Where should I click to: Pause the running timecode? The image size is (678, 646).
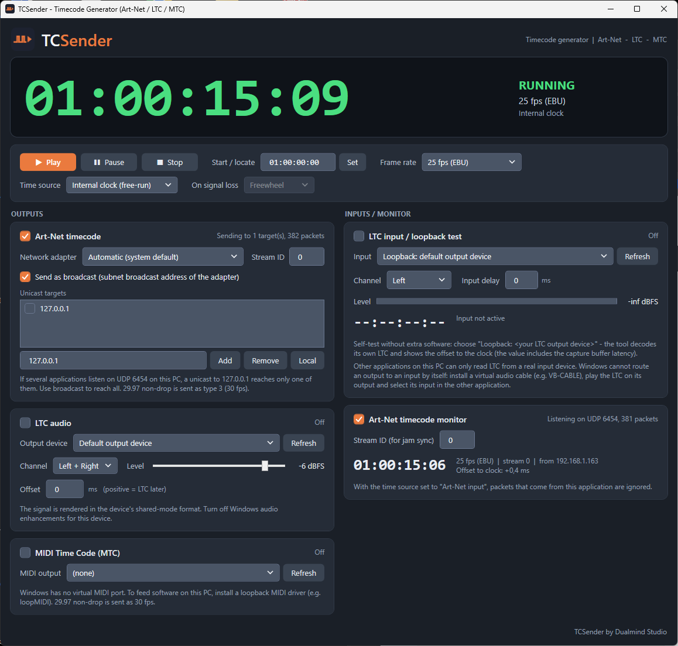click(109, 162)
